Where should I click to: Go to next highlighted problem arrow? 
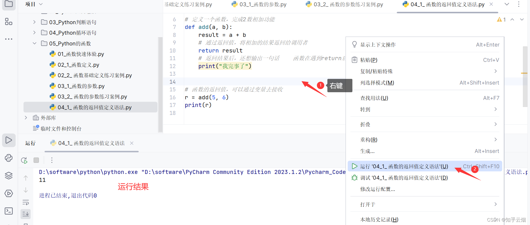pyautogui.click(x=522, y=20)
